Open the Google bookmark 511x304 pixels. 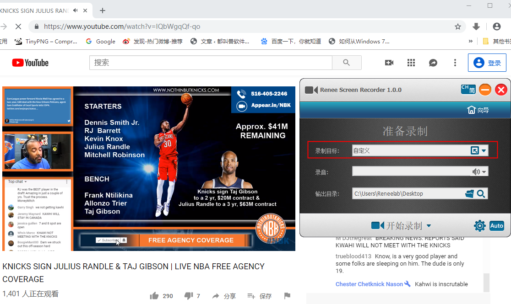pyautogui.click(x=100, y=41)
